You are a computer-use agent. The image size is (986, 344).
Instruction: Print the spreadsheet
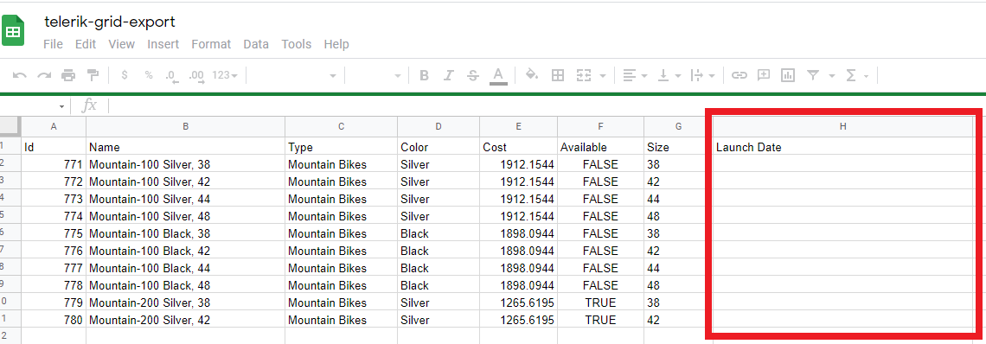coord(68,75)
